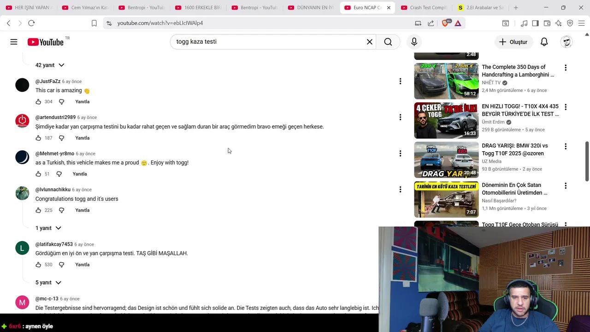Start voice search with microphone icon

point(414,42)
